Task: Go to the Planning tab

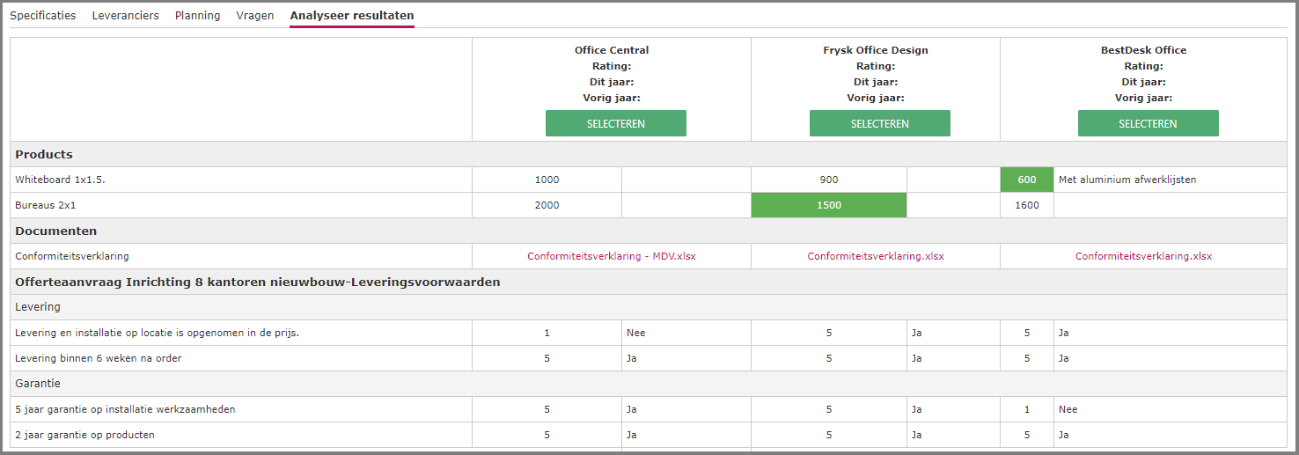Action: tap(197, 16)
